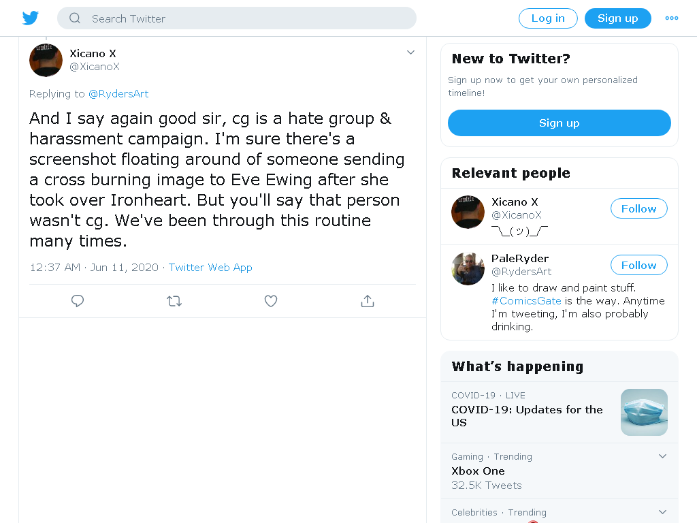Expand Celebrities trending options chevron
Viewport: 697px width, 523px height.
[x=662, y=512]
